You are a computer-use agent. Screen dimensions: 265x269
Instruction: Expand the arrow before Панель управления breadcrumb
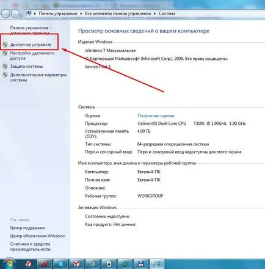click(35, 13)
